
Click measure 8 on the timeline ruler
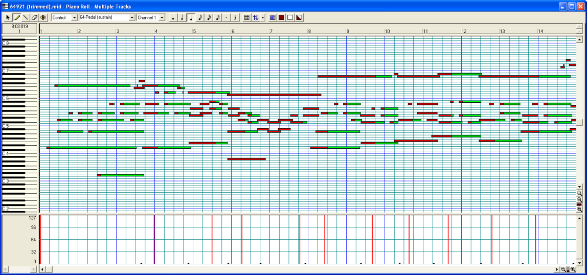pos(310,31)
